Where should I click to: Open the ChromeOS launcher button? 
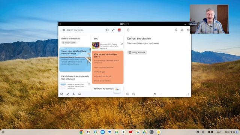(x=3, y=132)
